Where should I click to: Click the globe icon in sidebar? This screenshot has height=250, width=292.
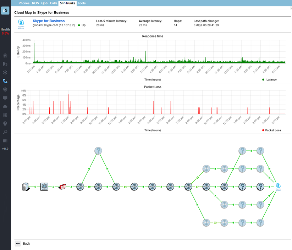coord(5,115)
